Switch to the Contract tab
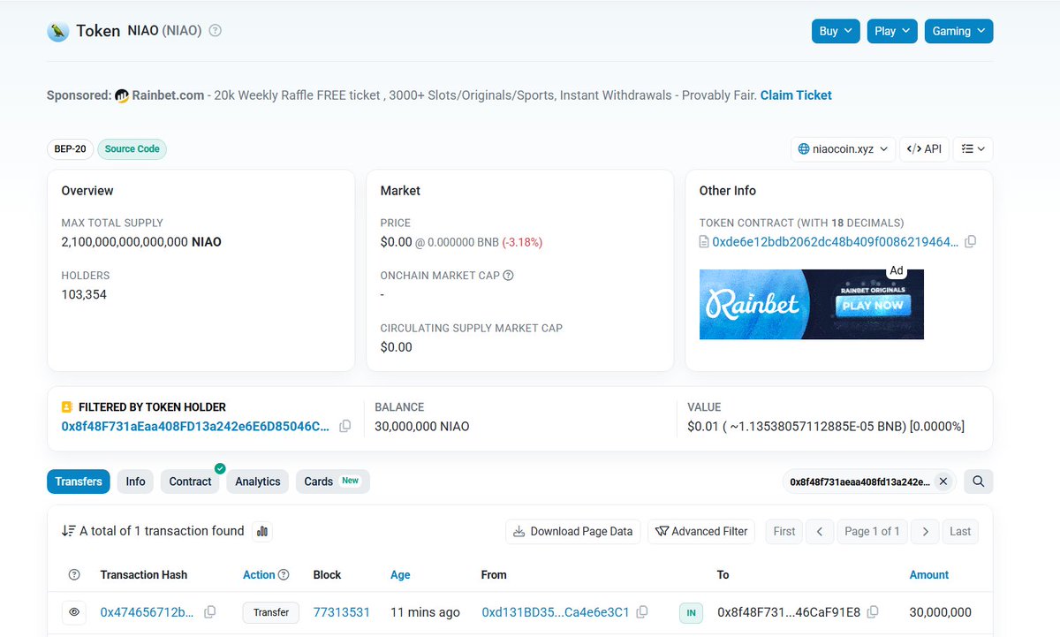The image size is (1060, 637). pos(190,482)
